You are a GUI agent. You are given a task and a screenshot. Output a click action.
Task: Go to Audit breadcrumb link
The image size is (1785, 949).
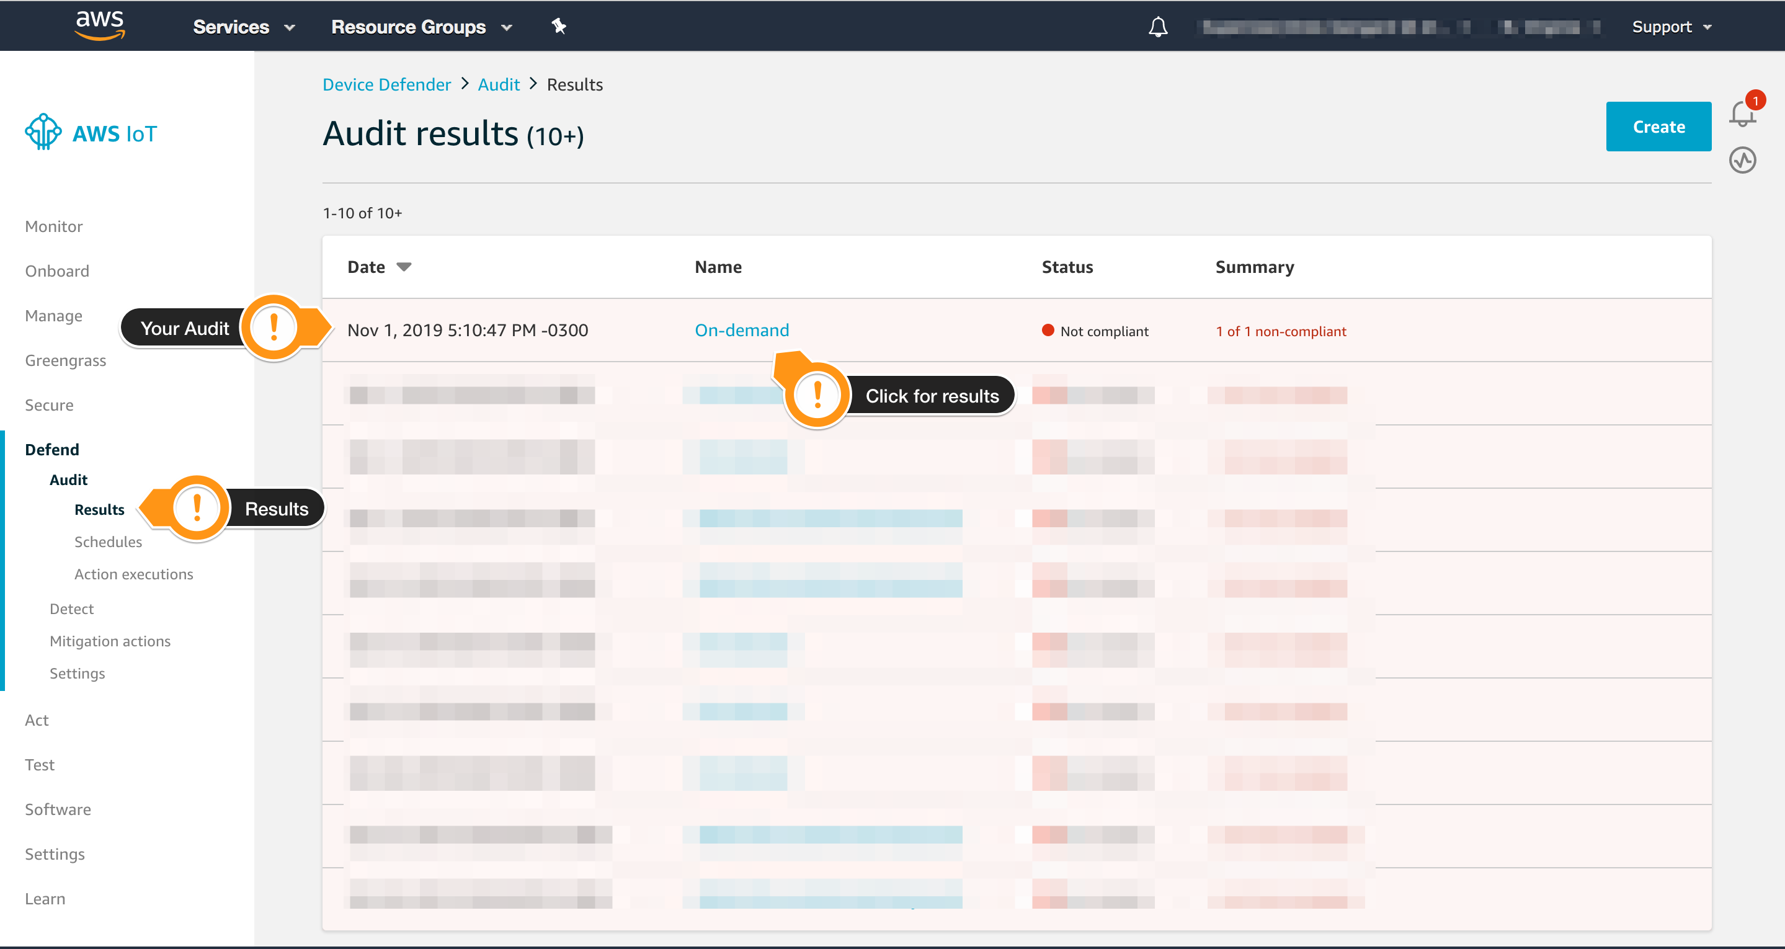499,84
